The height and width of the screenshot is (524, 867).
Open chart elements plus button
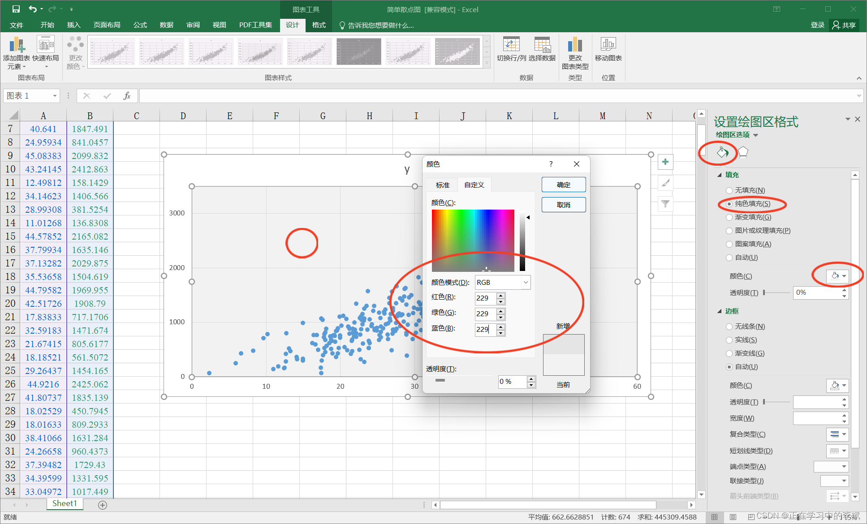click(665, 162)
